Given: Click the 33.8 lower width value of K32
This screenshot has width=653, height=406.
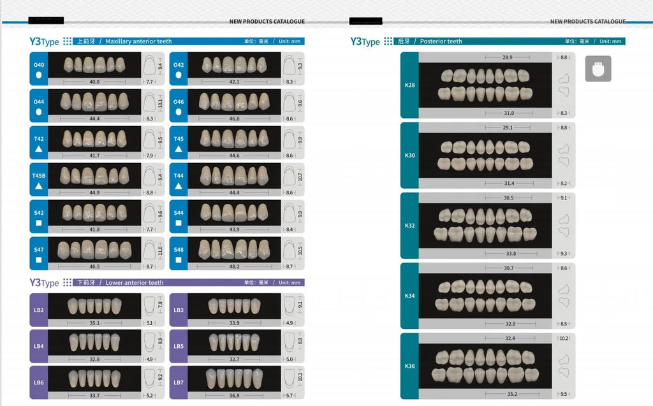Looking at the screenshot, I should point(511,254).
